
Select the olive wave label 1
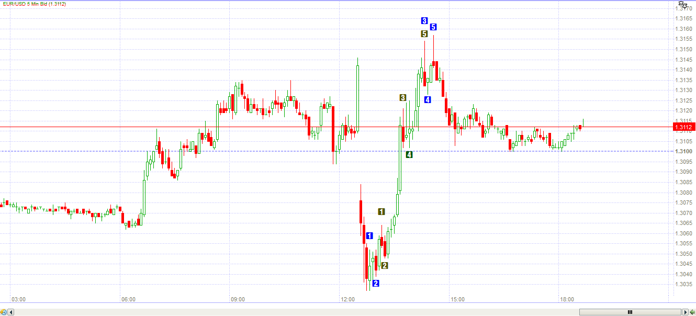(x=381, y=211)
